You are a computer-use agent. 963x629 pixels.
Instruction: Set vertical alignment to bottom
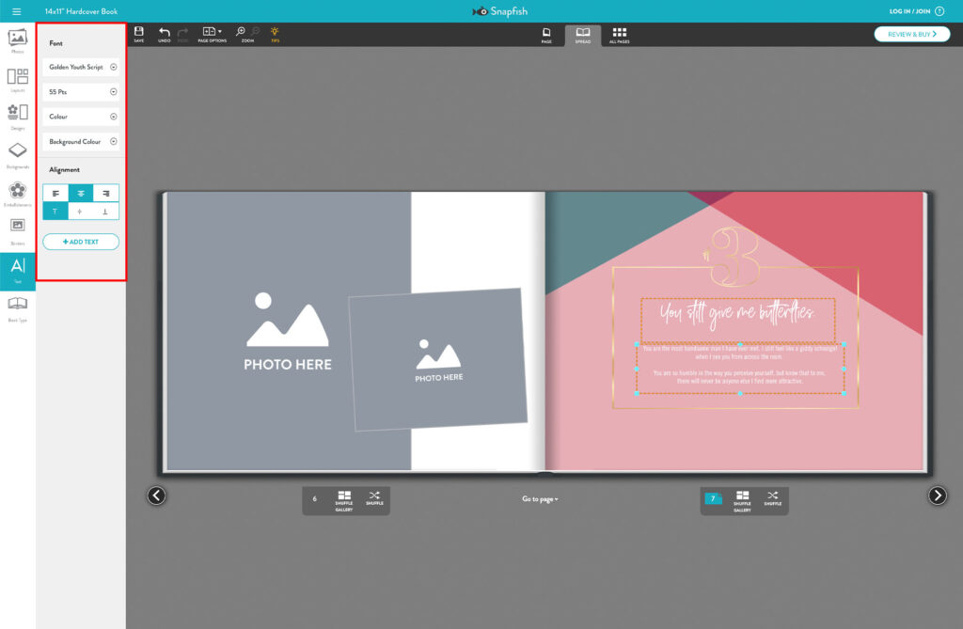pyautogui.click(x=106, y=212)
